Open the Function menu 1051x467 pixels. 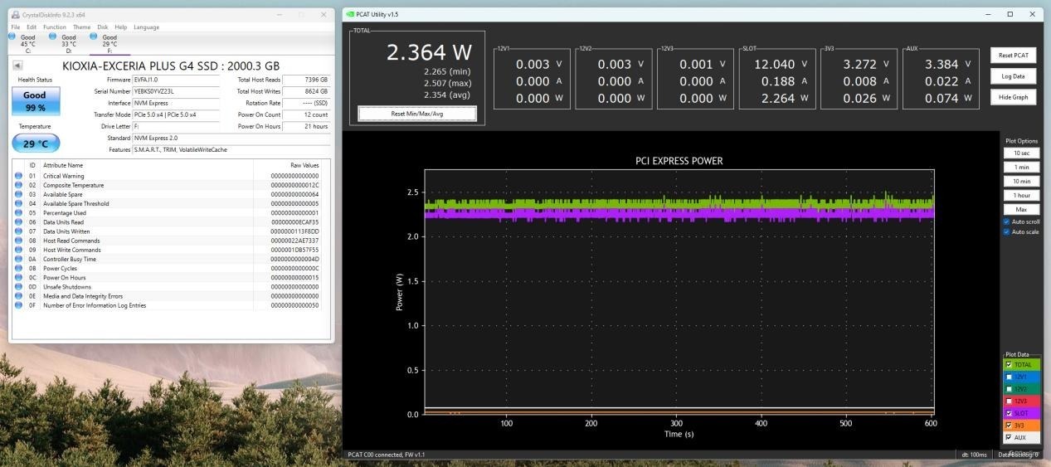point(55,27)
